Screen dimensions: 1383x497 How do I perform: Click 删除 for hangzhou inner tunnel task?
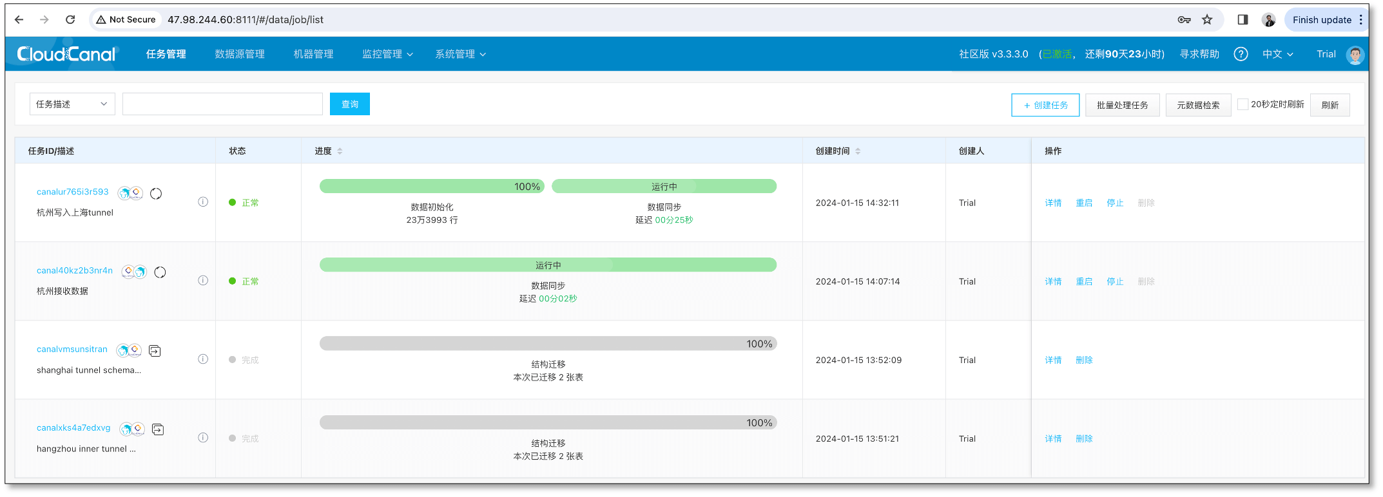click(1084, 438)
